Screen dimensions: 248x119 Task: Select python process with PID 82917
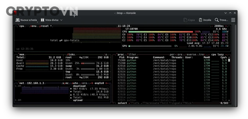click(x=172, y=86)
